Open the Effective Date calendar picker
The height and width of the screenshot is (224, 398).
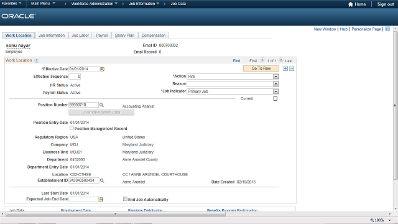coord(102,69)
